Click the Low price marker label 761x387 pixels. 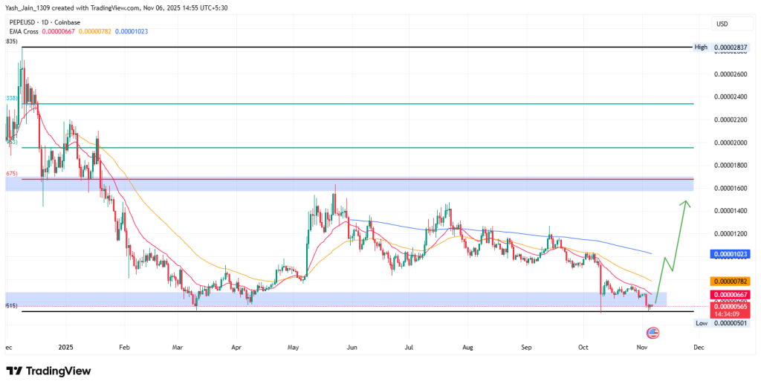701,323
